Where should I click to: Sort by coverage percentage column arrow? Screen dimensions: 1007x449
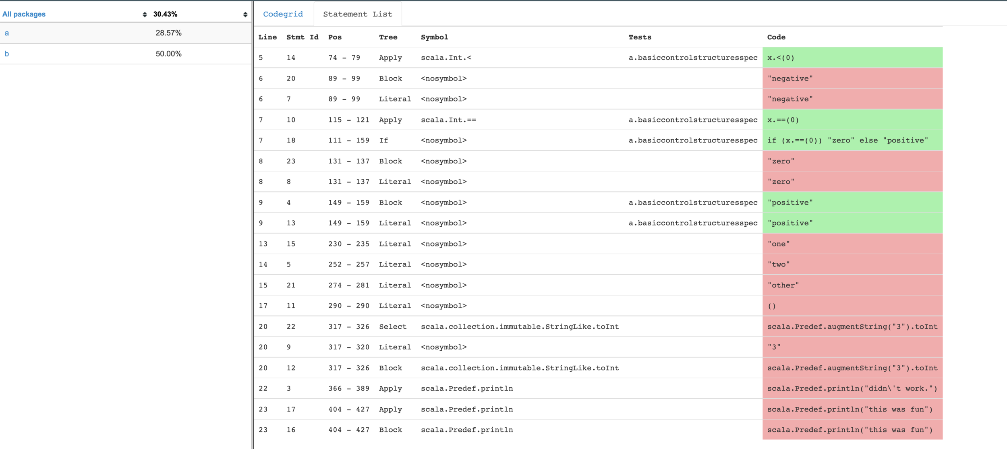tap(245, 14)
